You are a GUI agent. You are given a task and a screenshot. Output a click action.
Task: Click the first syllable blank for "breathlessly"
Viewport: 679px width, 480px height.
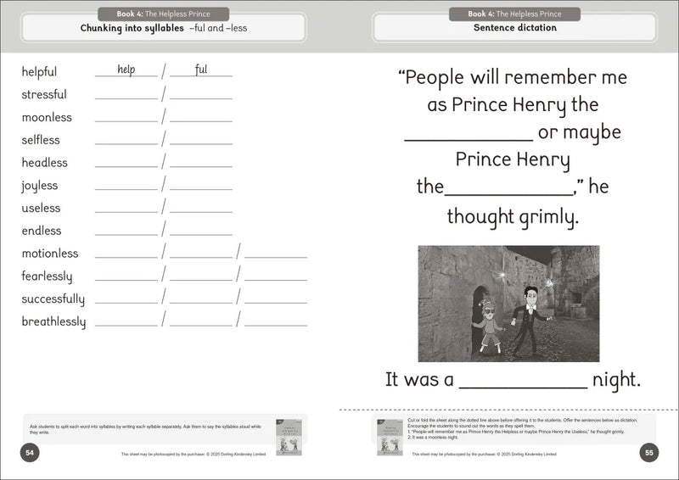[x=126, y=324]
